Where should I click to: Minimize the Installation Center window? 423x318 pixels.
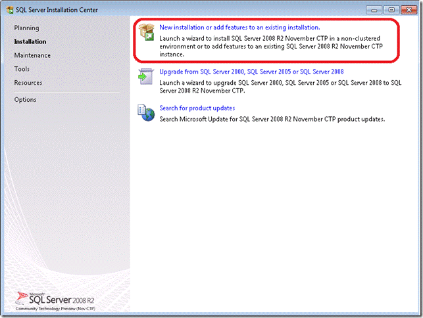(x=374, y=10)
